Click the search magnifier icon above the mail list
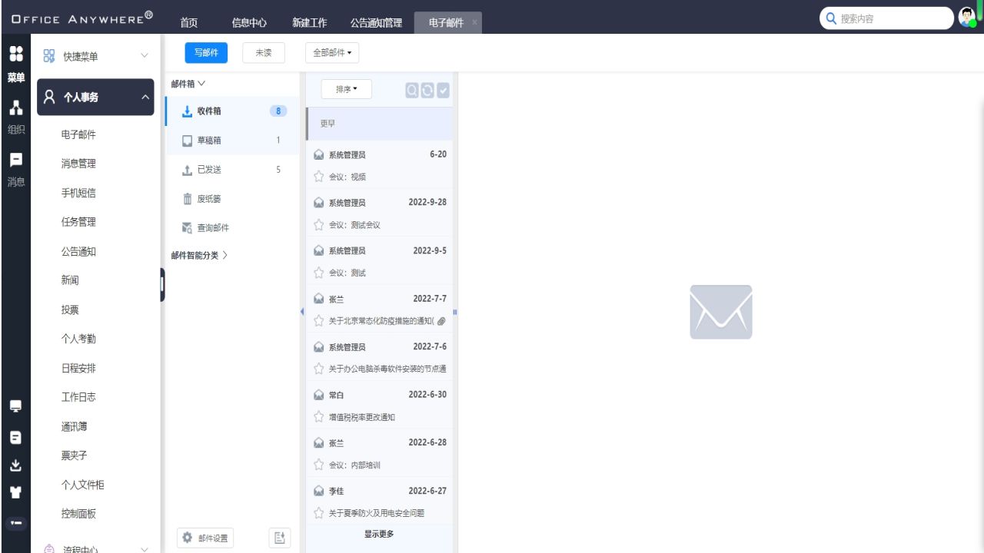Viewport: 984px width, 553px height. pos(411,90)
